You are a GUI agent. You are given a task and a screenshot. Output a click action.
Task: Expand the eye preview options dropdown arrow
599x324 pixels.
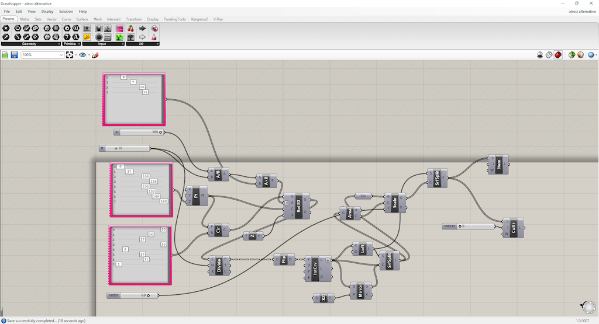(x=89, y=55)
